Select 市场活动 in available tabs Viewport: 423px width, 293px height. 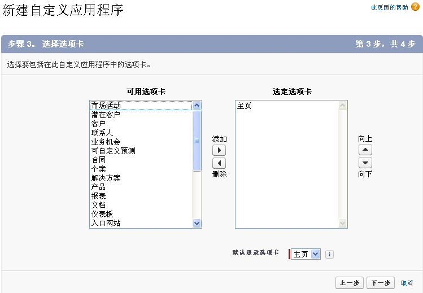pos(106,106)
